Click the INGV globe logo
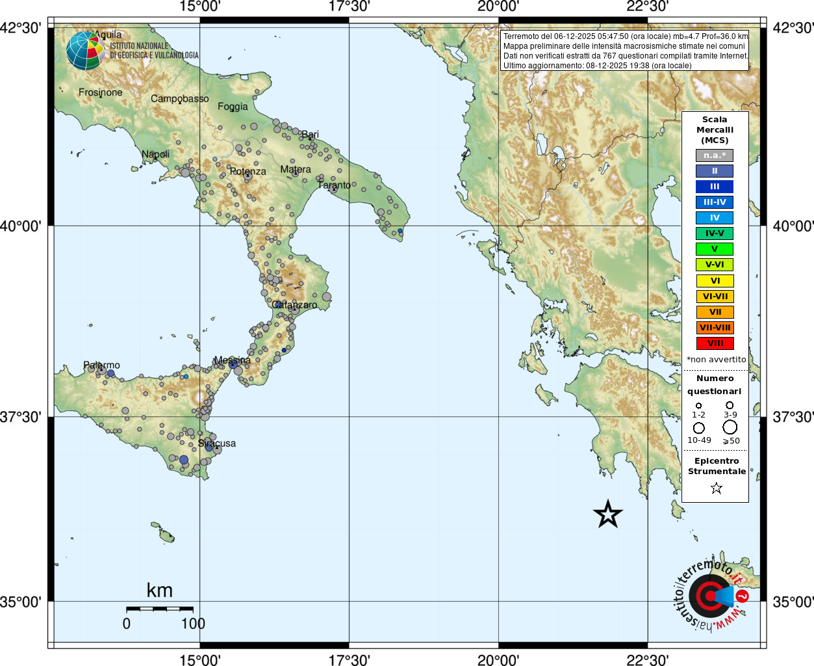 (x=85, y=51)
